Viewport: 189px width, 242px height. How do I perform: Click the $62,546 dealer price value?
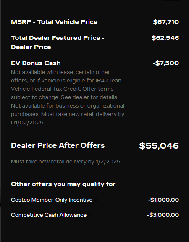click(x=165, y=38)
